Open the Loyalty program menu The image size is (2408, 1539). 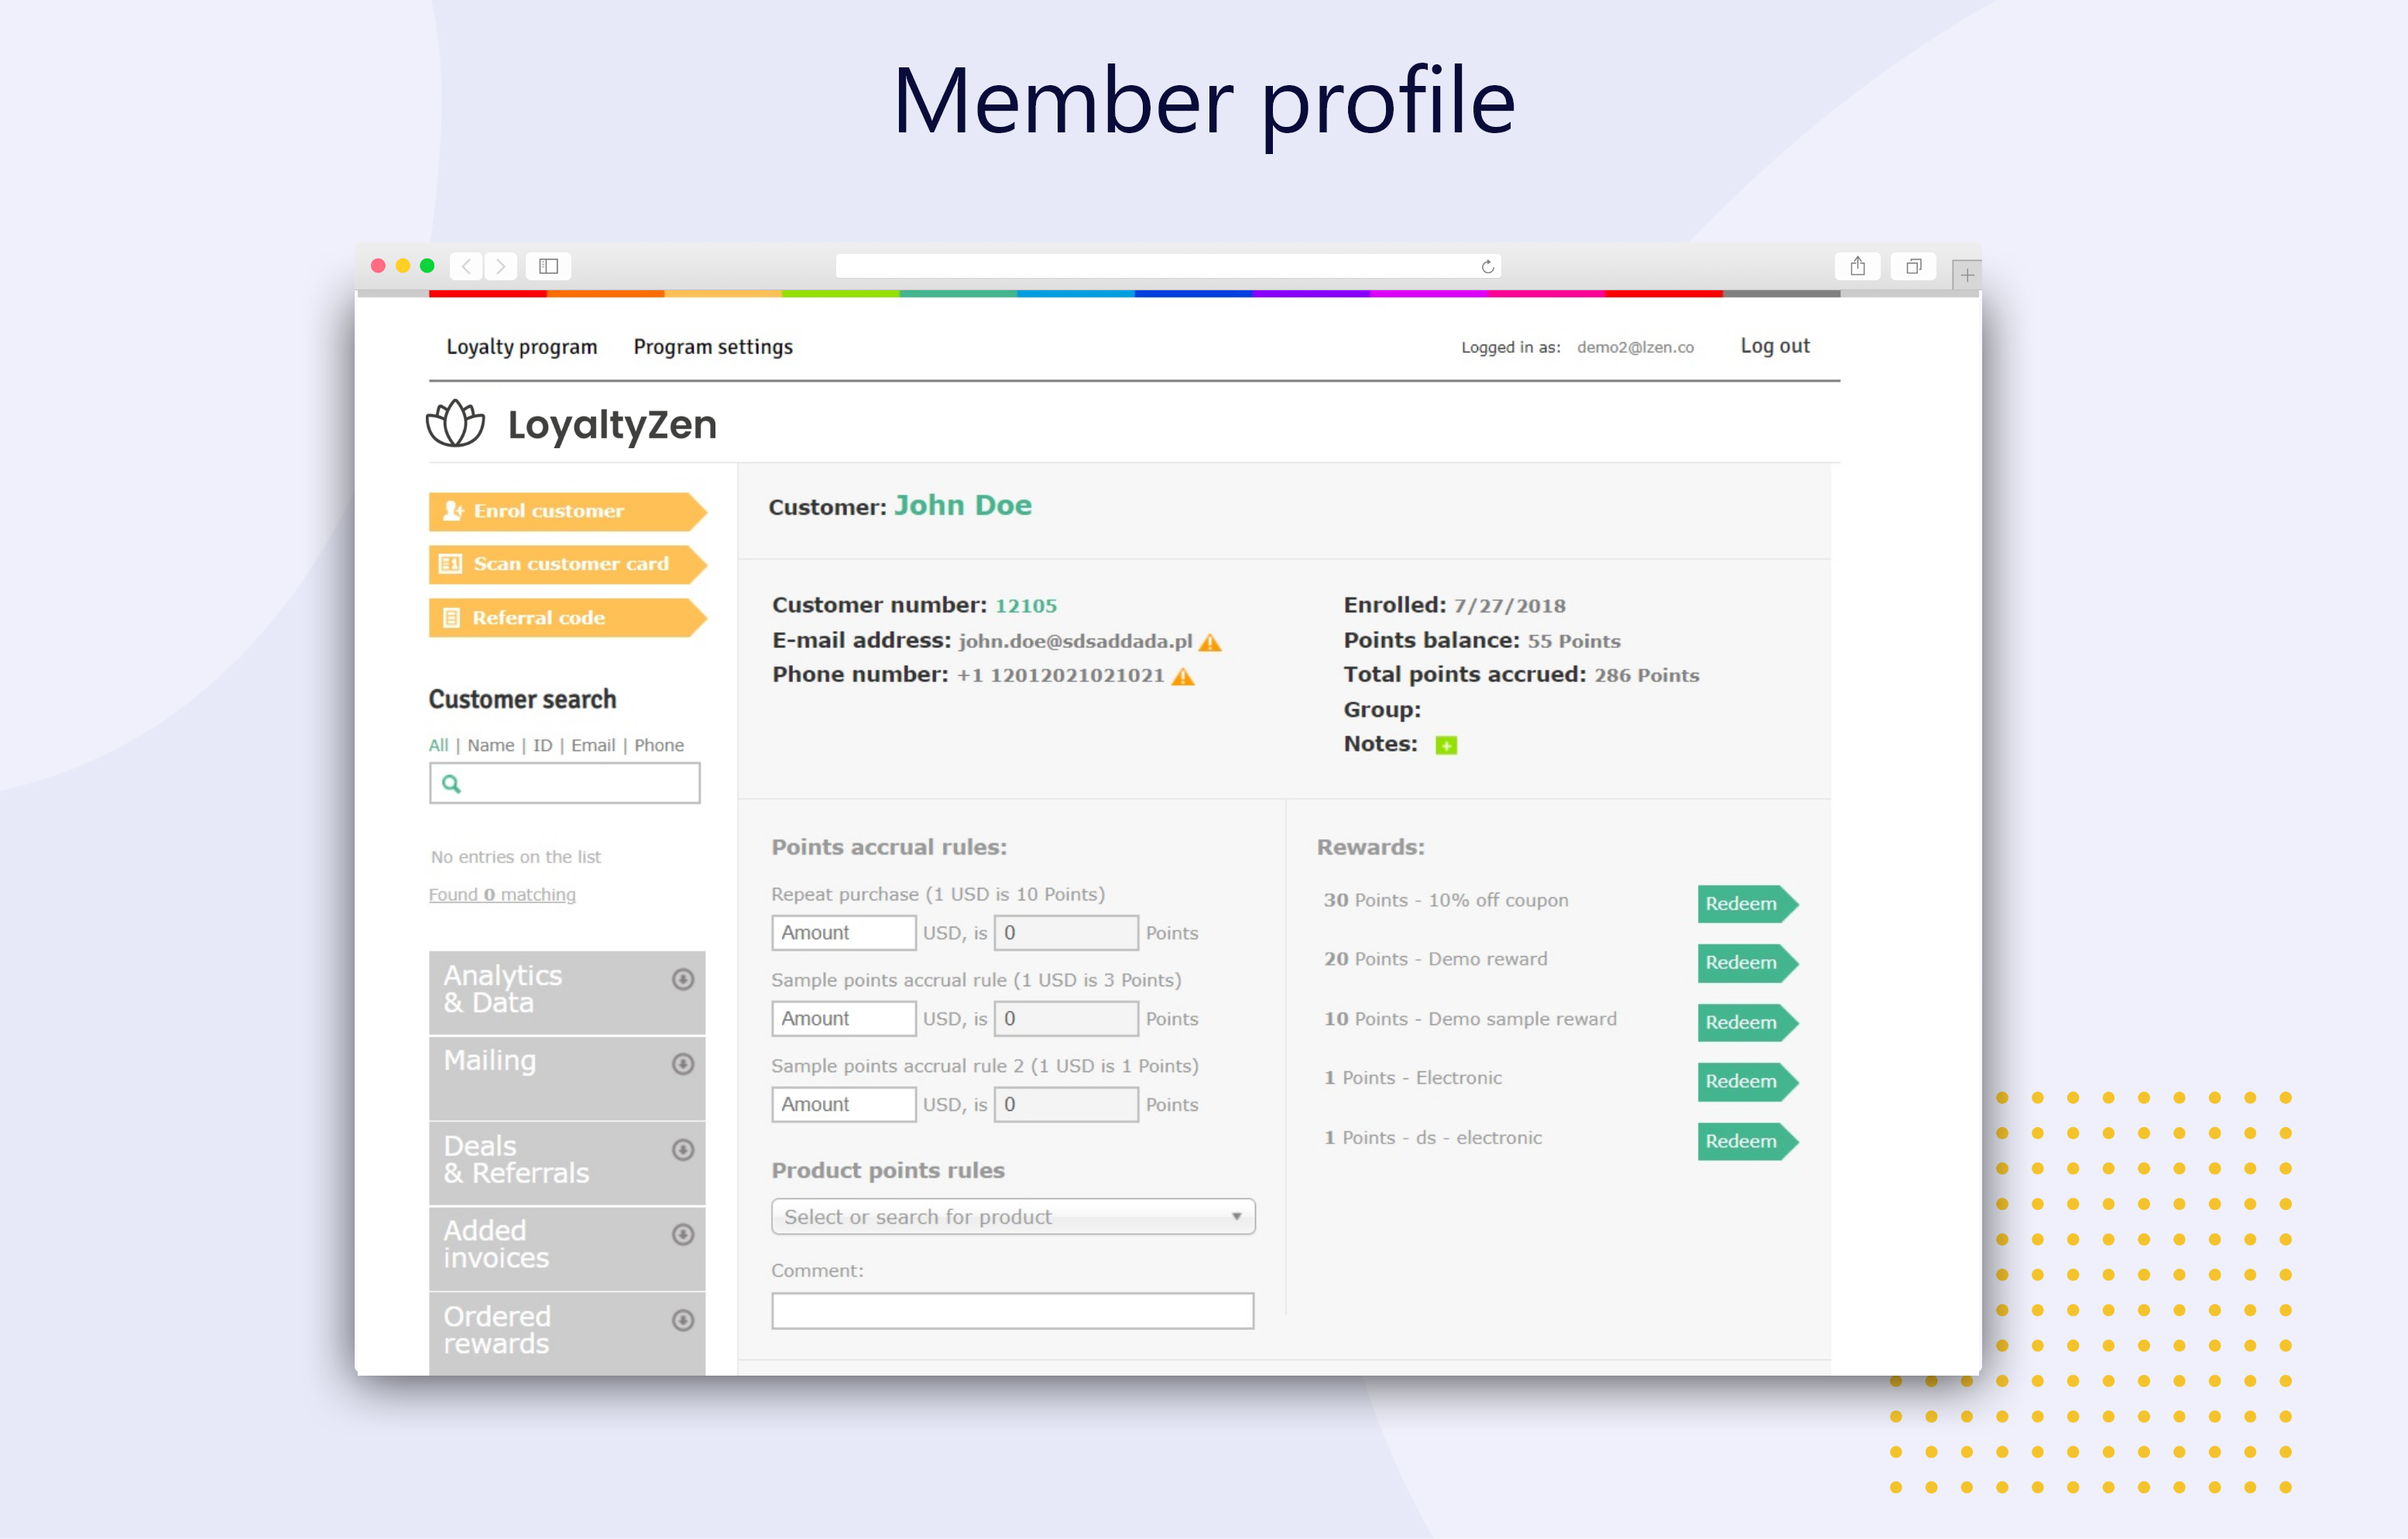[x=521, y=347]
